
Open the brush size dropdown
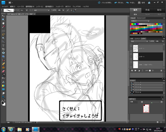[x=27, y=10]
